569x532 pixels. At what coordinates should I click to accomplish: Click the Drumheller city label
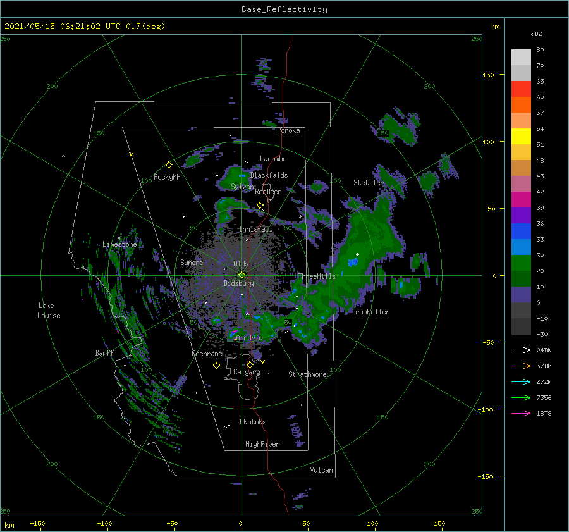pyautogui.click(x=370, y=312)
